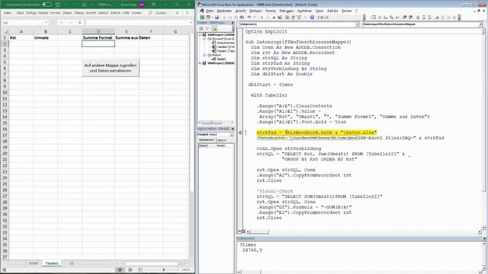This screenshot has height=274, width=488.
Task: Switch to Alphabetisch properties tab
Action: (207, 140)
